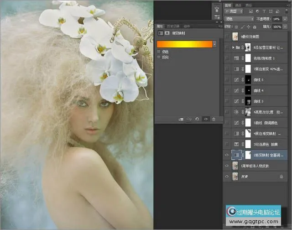Image resolution: width=292 pixels, height=230 pixels.
Task: Open the gradient picker dropdown arrow
Action: point(214,44)
